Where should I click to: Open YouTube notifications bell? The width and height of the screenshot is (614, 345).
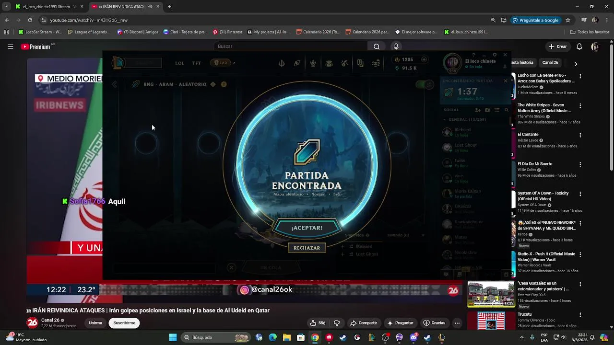tap(579, 46)
